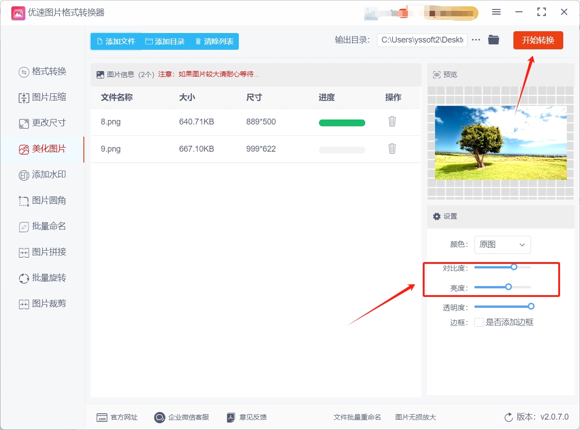Remove 9.png with its trash icon

[x=392, y=148]
